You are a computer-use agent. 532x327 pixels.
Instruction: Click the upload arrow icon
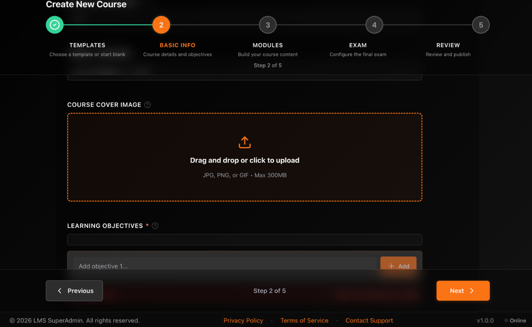[245, 142]
